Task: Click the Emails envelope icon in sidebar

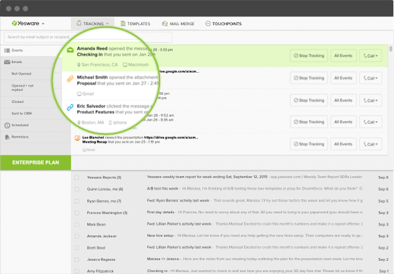Action: coord(7,62)
